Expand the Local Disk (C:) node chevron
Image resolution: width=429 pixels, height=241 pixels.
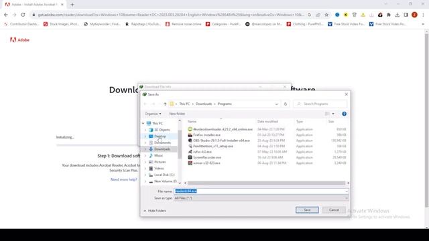click(x=145, y=175)
